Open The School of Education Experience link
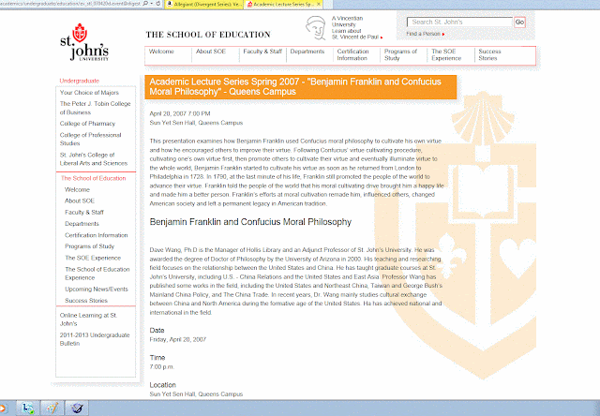 97,274
